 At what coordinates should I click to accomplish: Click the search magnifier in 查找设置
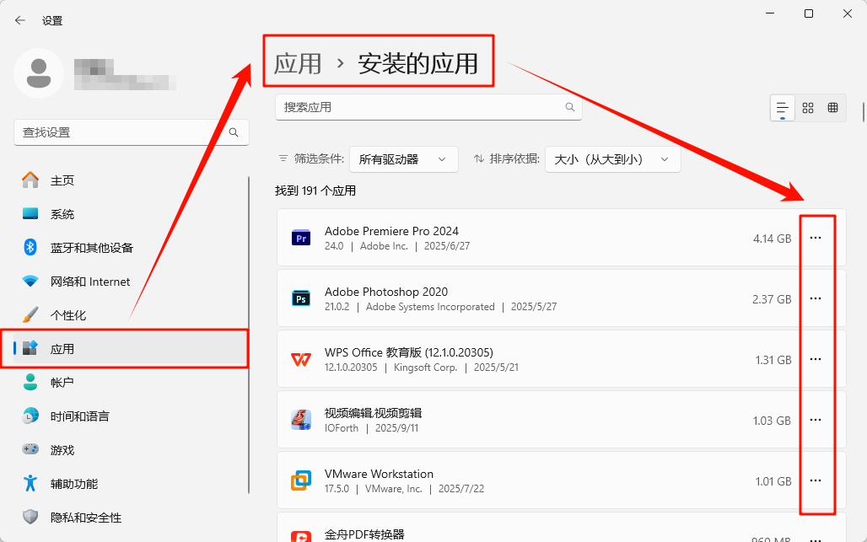click(234, 132)
